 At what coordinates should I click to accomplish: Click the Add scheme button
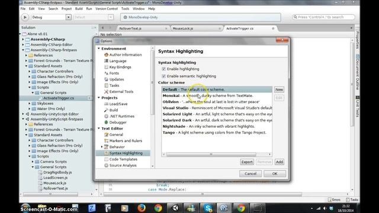(279, 162)
